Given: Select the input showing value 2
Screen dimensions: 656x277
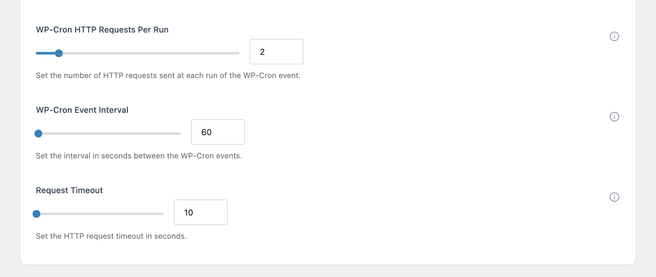Looking at the screenshot, I should pyautogui.click(x=276, y=52).
